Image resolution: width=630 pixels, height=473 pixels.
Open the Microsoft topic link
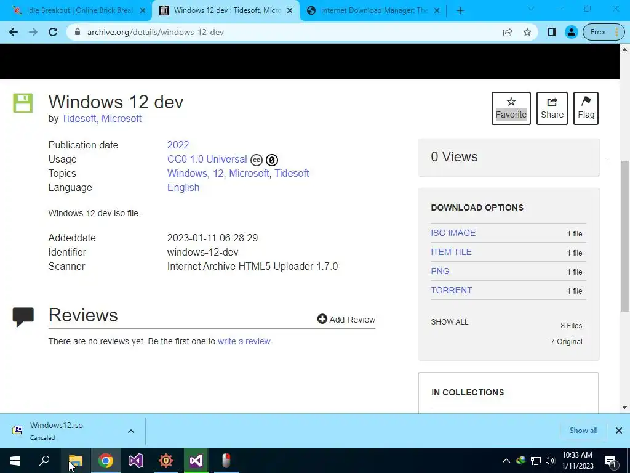249,173
